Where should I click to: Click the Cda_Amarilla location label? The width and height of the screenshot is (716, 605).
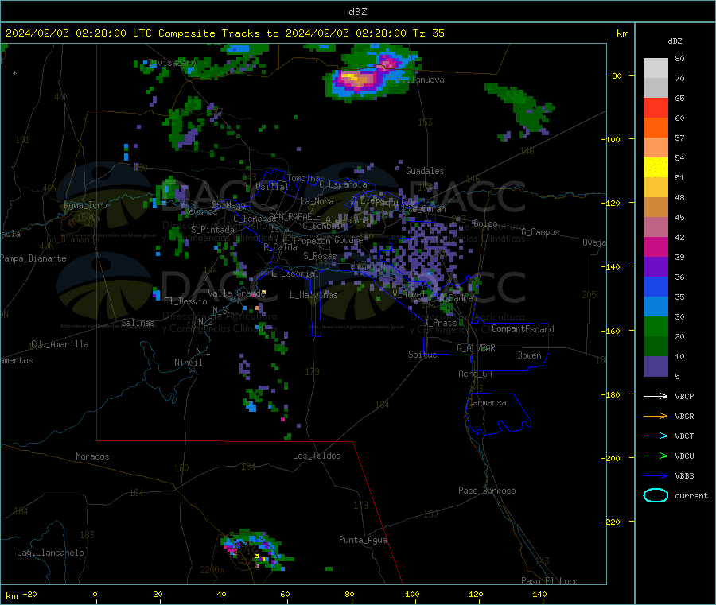coord(60,344)
